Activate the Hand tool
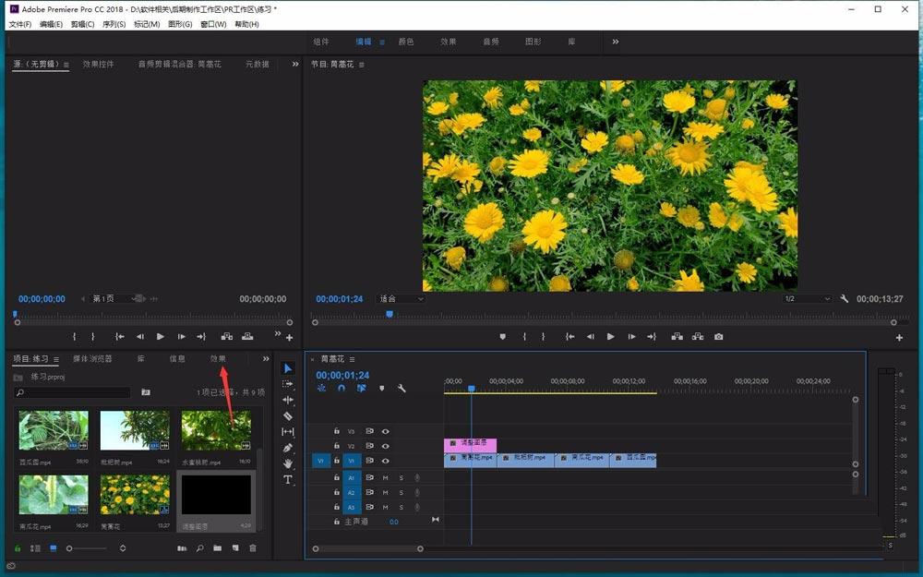The image size is (923, 577). pos(288,463)
